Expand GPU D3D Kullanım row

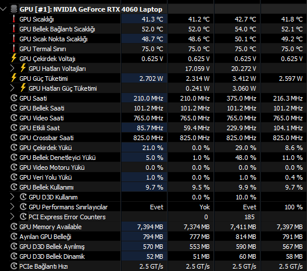[x=12, y=197]
